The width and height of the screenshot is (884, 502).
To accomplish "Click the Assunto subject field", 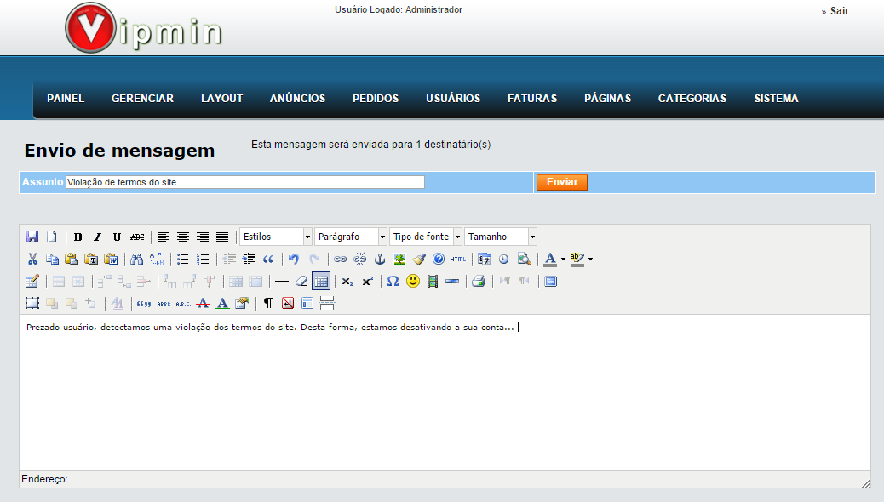I will [x=245, y=182].
